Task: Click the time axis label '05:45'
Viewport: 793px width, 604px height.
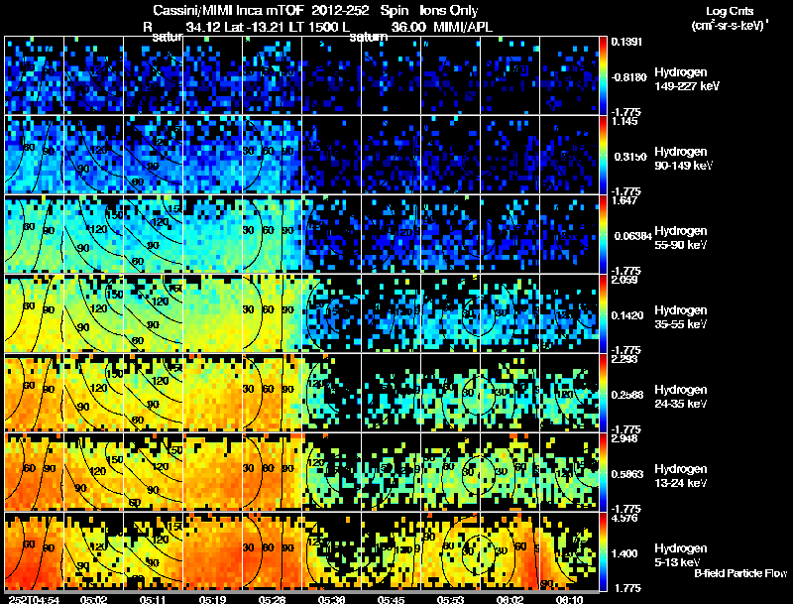Action: [x=391, y=599]
